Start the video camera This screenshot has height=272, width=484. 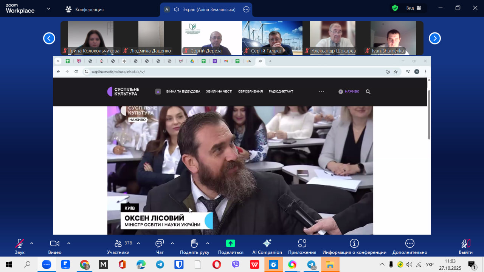click(55, 244)
